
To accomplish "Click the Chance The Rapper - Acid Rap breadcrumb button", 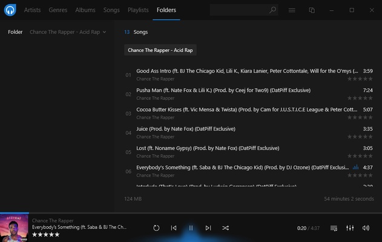I will click(x=160, y=50).
